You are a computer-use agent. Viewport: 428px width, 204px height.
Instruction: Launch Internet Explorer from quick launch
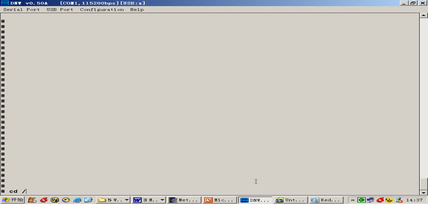77,200
